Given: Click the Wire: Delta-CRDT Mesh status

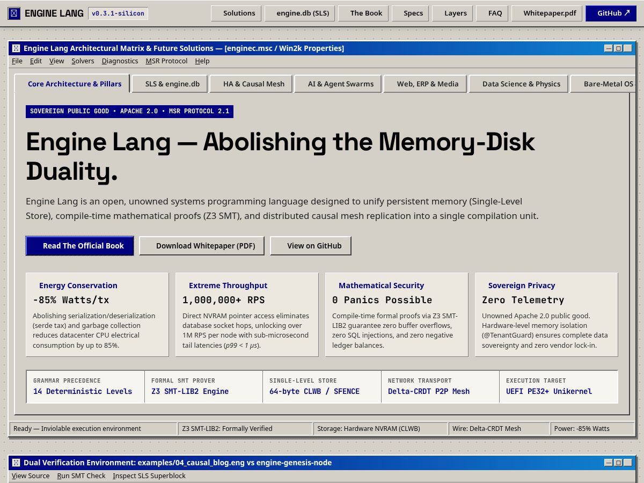Looking at the screenshot, I should (x=499, y=428).
